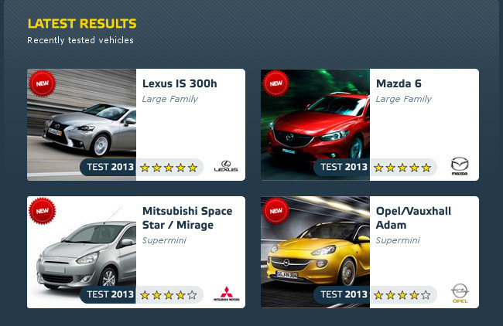Click the NEW badge on Opel Adam card

pyautogui.click(x=276, y=211)
